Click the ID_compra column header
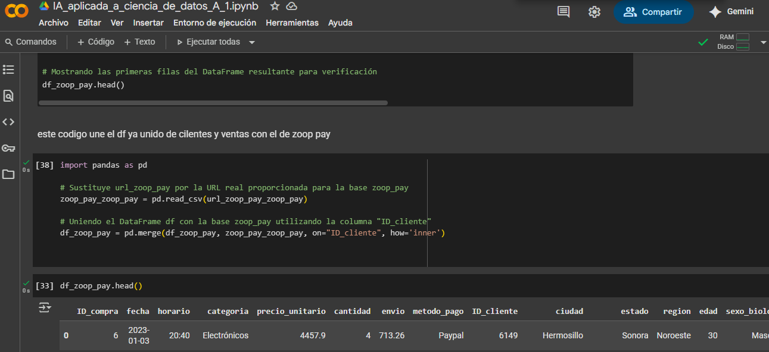769x352 pixels. [98, 311]
